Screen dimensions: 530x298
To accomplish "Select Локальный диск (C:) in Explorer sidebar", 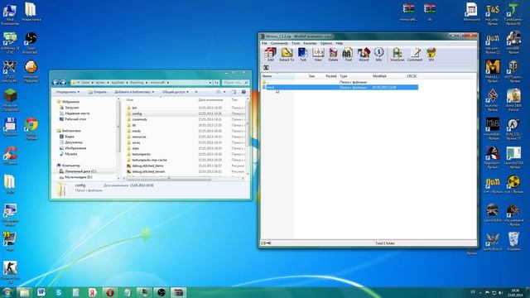I will 80,171.
